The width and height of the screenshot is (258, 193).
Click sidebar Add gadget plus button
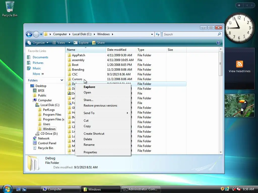[x=239, y=5]
